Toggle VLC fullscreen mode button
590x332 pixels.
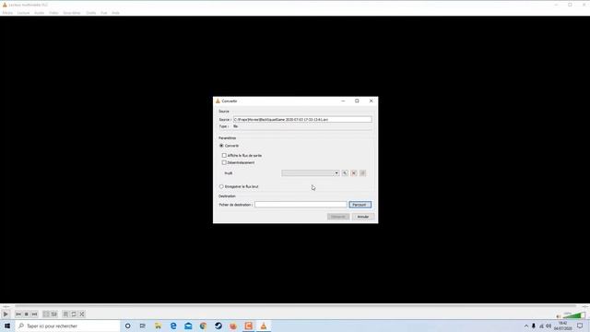[x=46, y=314]
